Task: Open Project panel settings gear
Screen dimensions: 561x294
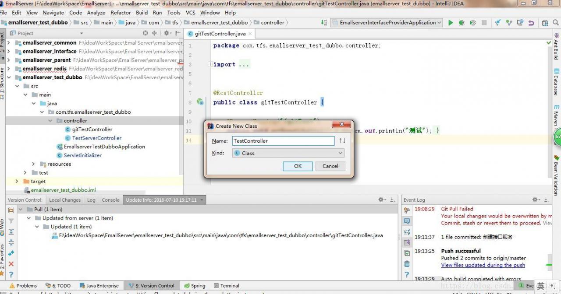Action: point(167,33)
